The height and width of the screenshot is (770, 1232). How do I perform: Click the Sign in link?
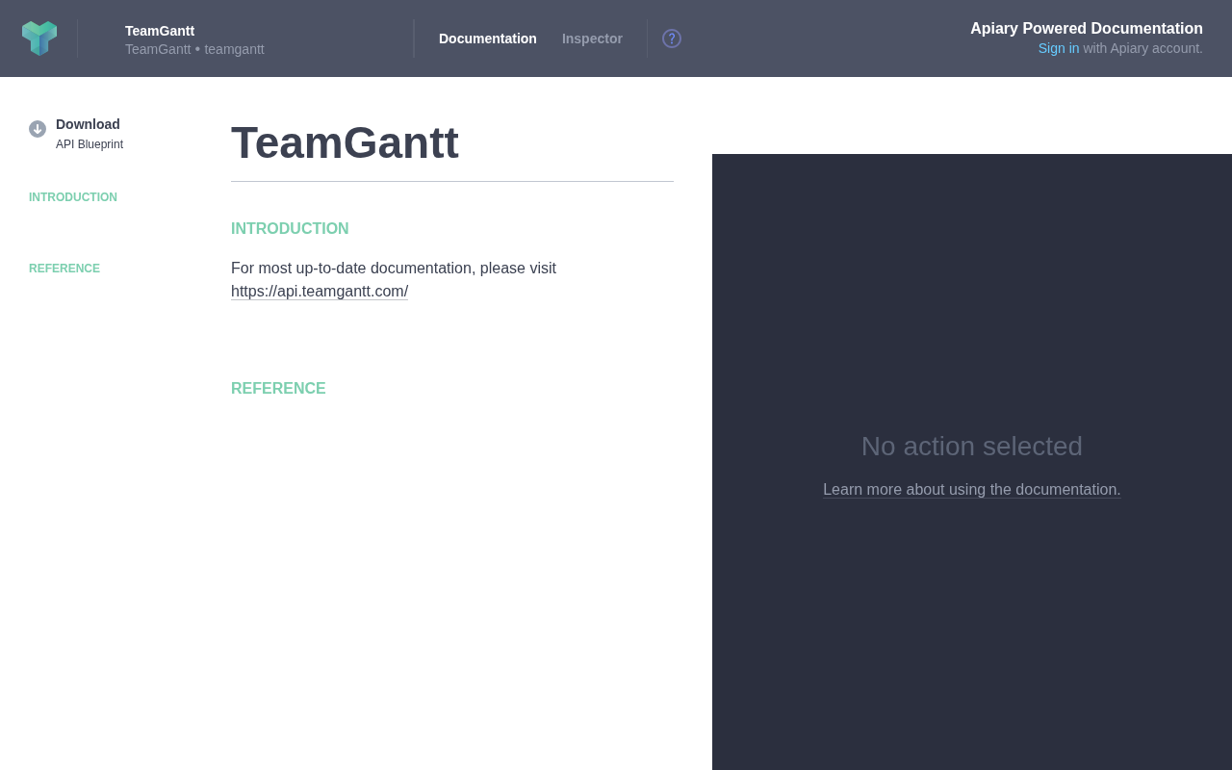click(1059, 48)
